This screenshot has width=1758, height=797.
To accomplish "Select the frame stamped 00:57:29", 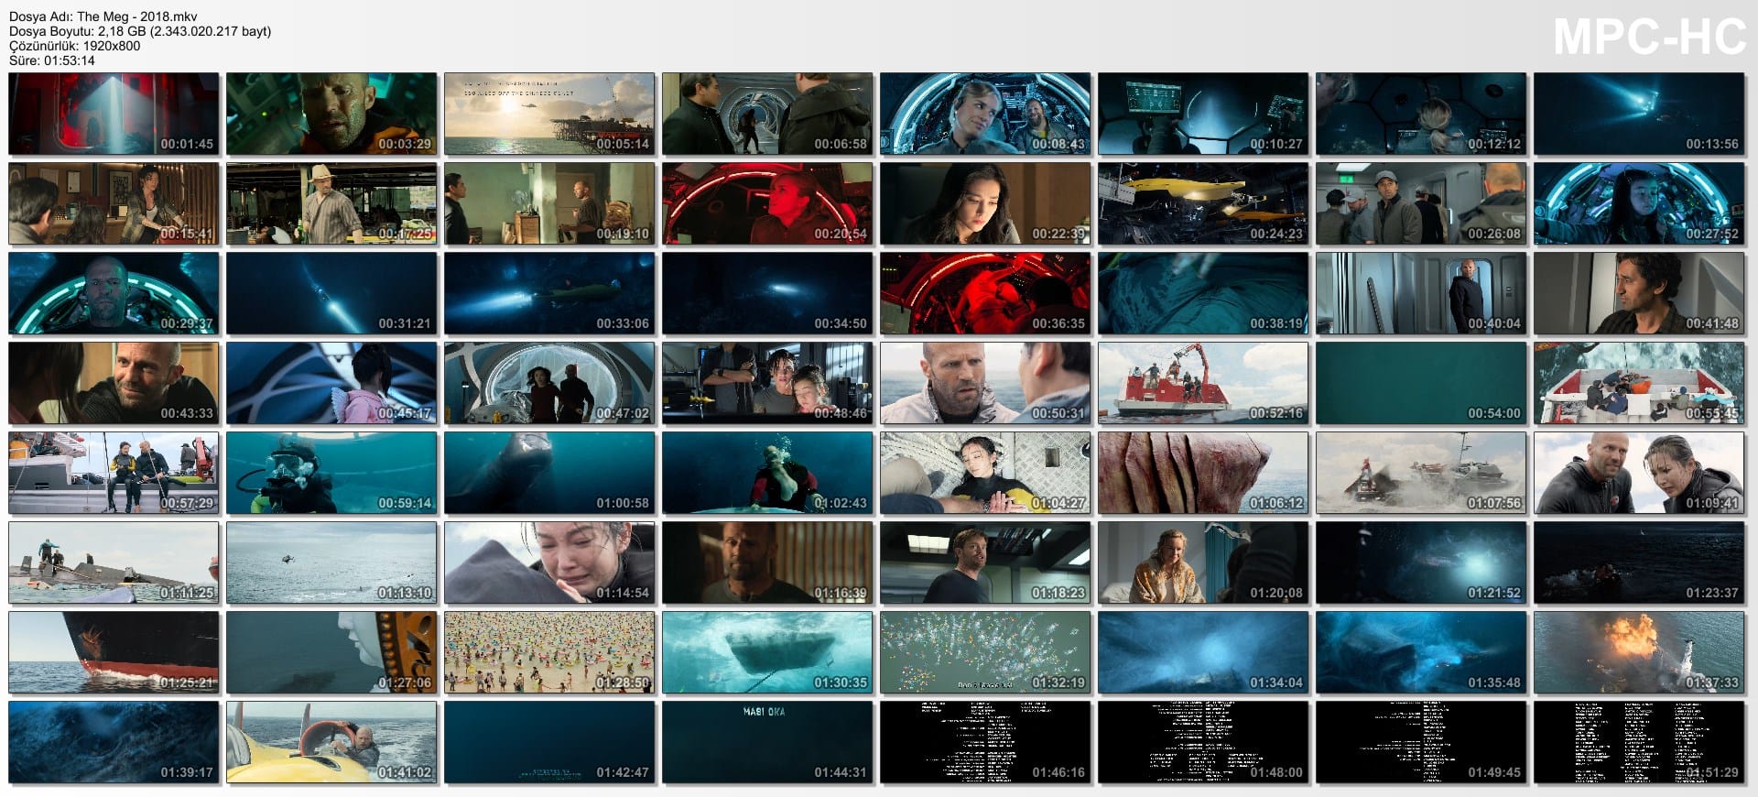I will coord(114,473).
